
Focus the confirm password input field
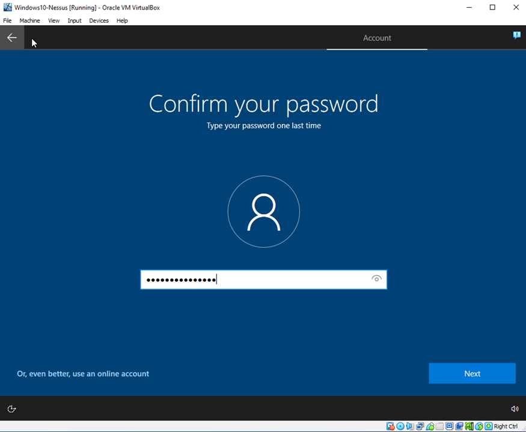pyautogui.click(x=255, y=280)
